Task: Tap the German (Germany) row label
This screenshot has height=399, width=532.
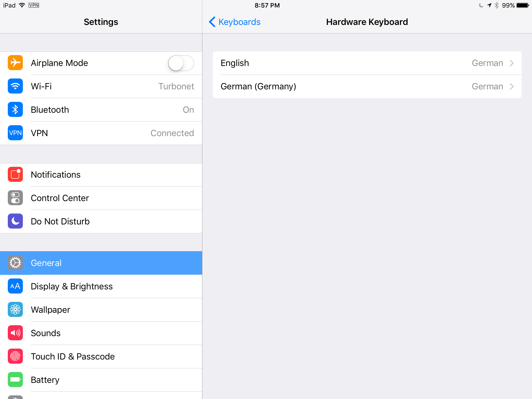Action: coord(258,87)
